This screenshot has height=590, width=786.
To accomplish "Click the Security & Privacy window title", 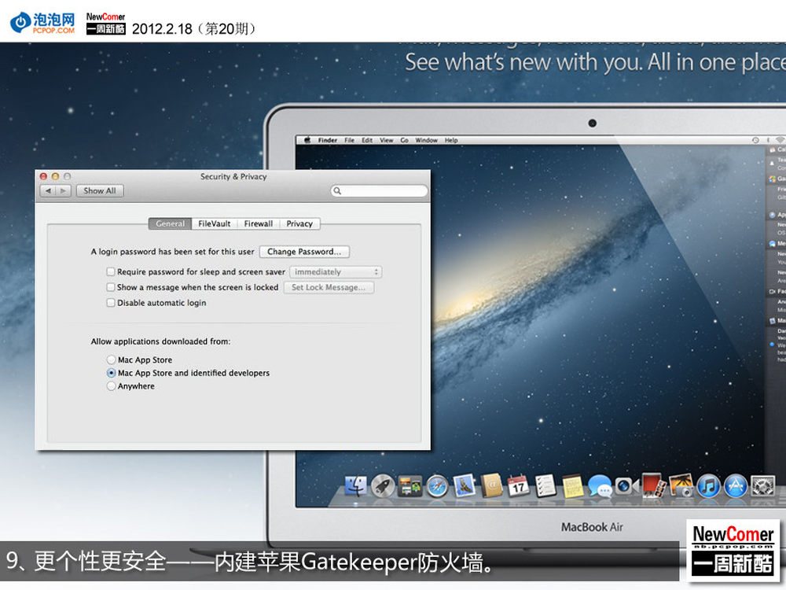I will click(x=233, y=176).
